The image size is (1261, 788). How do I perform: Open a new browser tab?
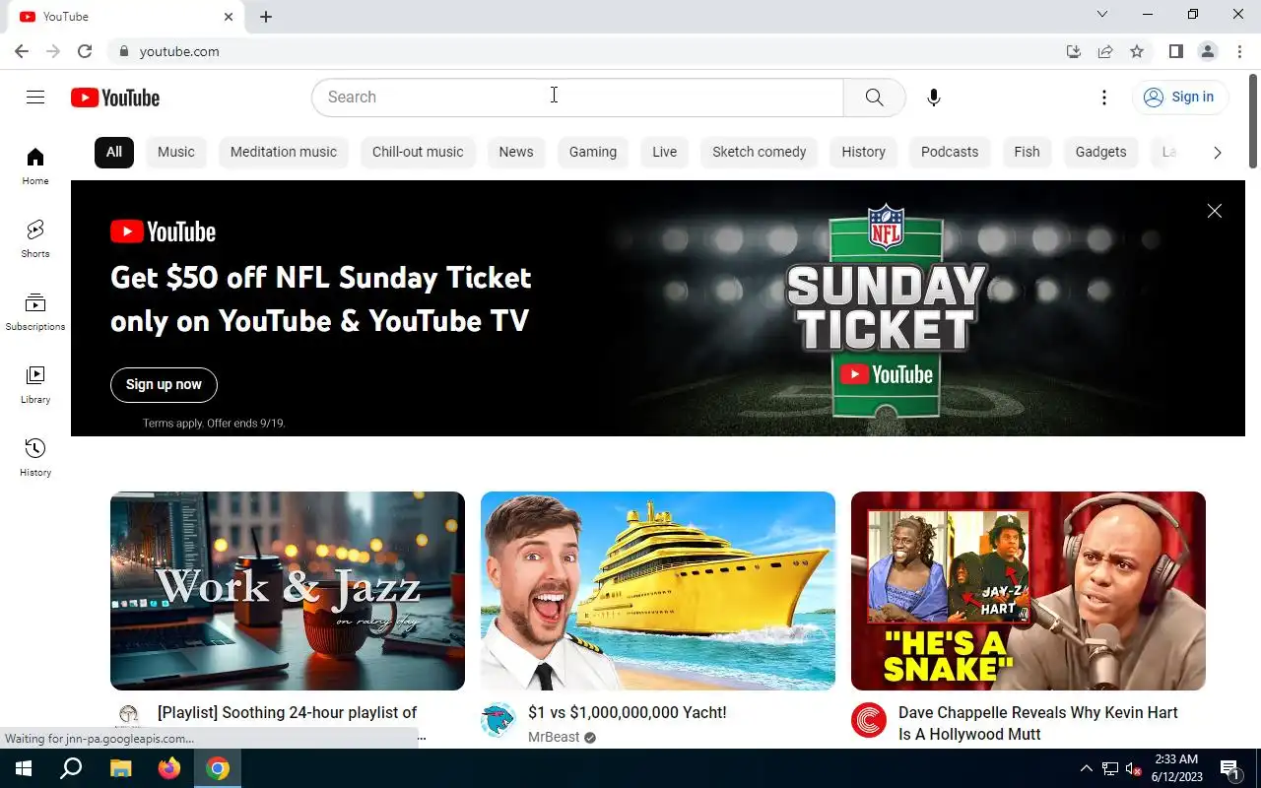tap(266, 17)
